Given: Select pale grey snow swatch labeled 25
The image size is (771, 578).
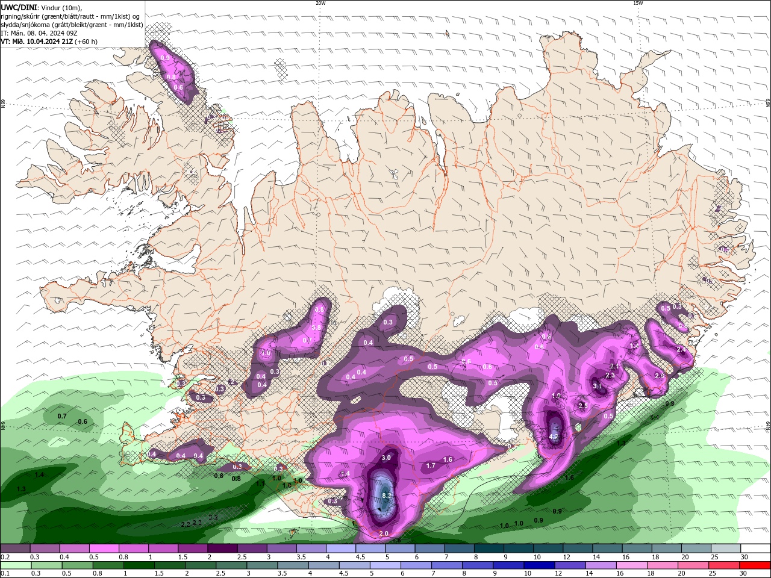Looking at the screenshot, I should (x=725, y=548).
